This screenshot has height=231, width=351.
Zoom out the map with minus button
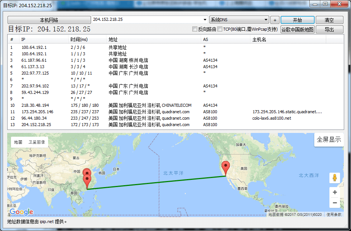coord(334,203)
